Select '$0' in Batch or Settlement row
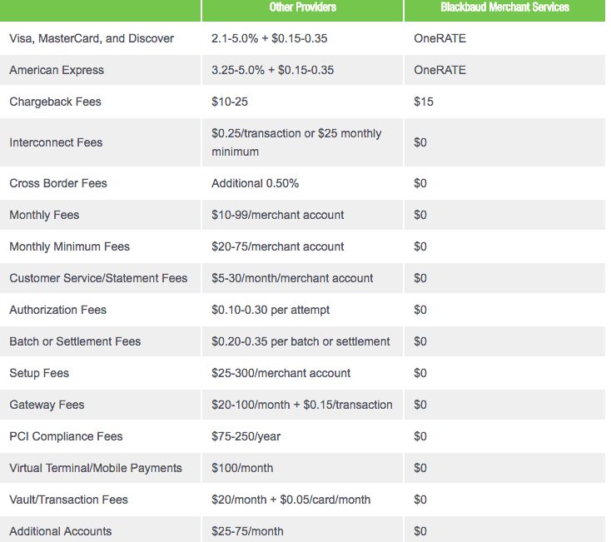Image resolution: width=611 pixels, height=542 pixels. pyautogui.click(x=420, y=341)
